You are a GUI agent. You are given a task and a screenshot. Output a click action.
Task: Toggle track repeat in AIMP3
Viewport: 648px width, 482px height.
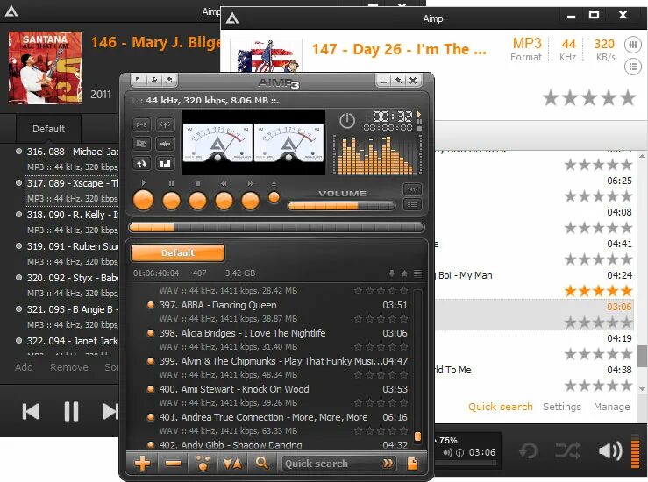tap(141, 164)
